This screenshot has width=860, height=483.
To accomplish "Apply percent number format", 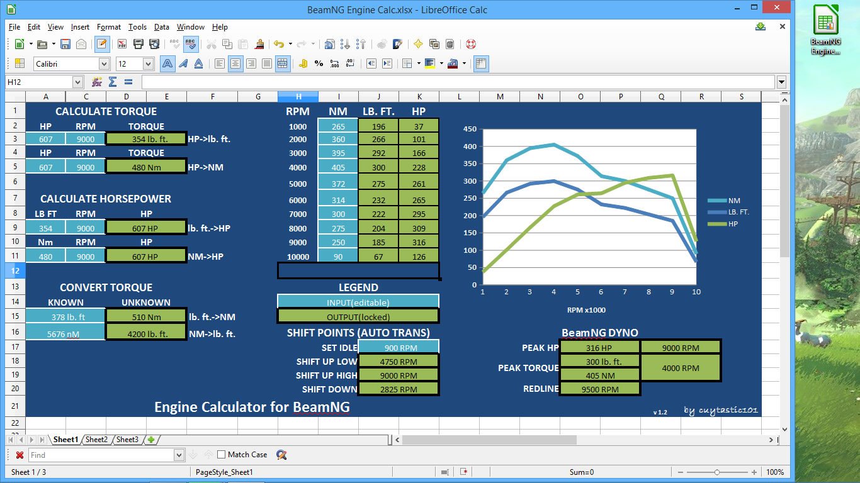I will click(x=319, y=64).
